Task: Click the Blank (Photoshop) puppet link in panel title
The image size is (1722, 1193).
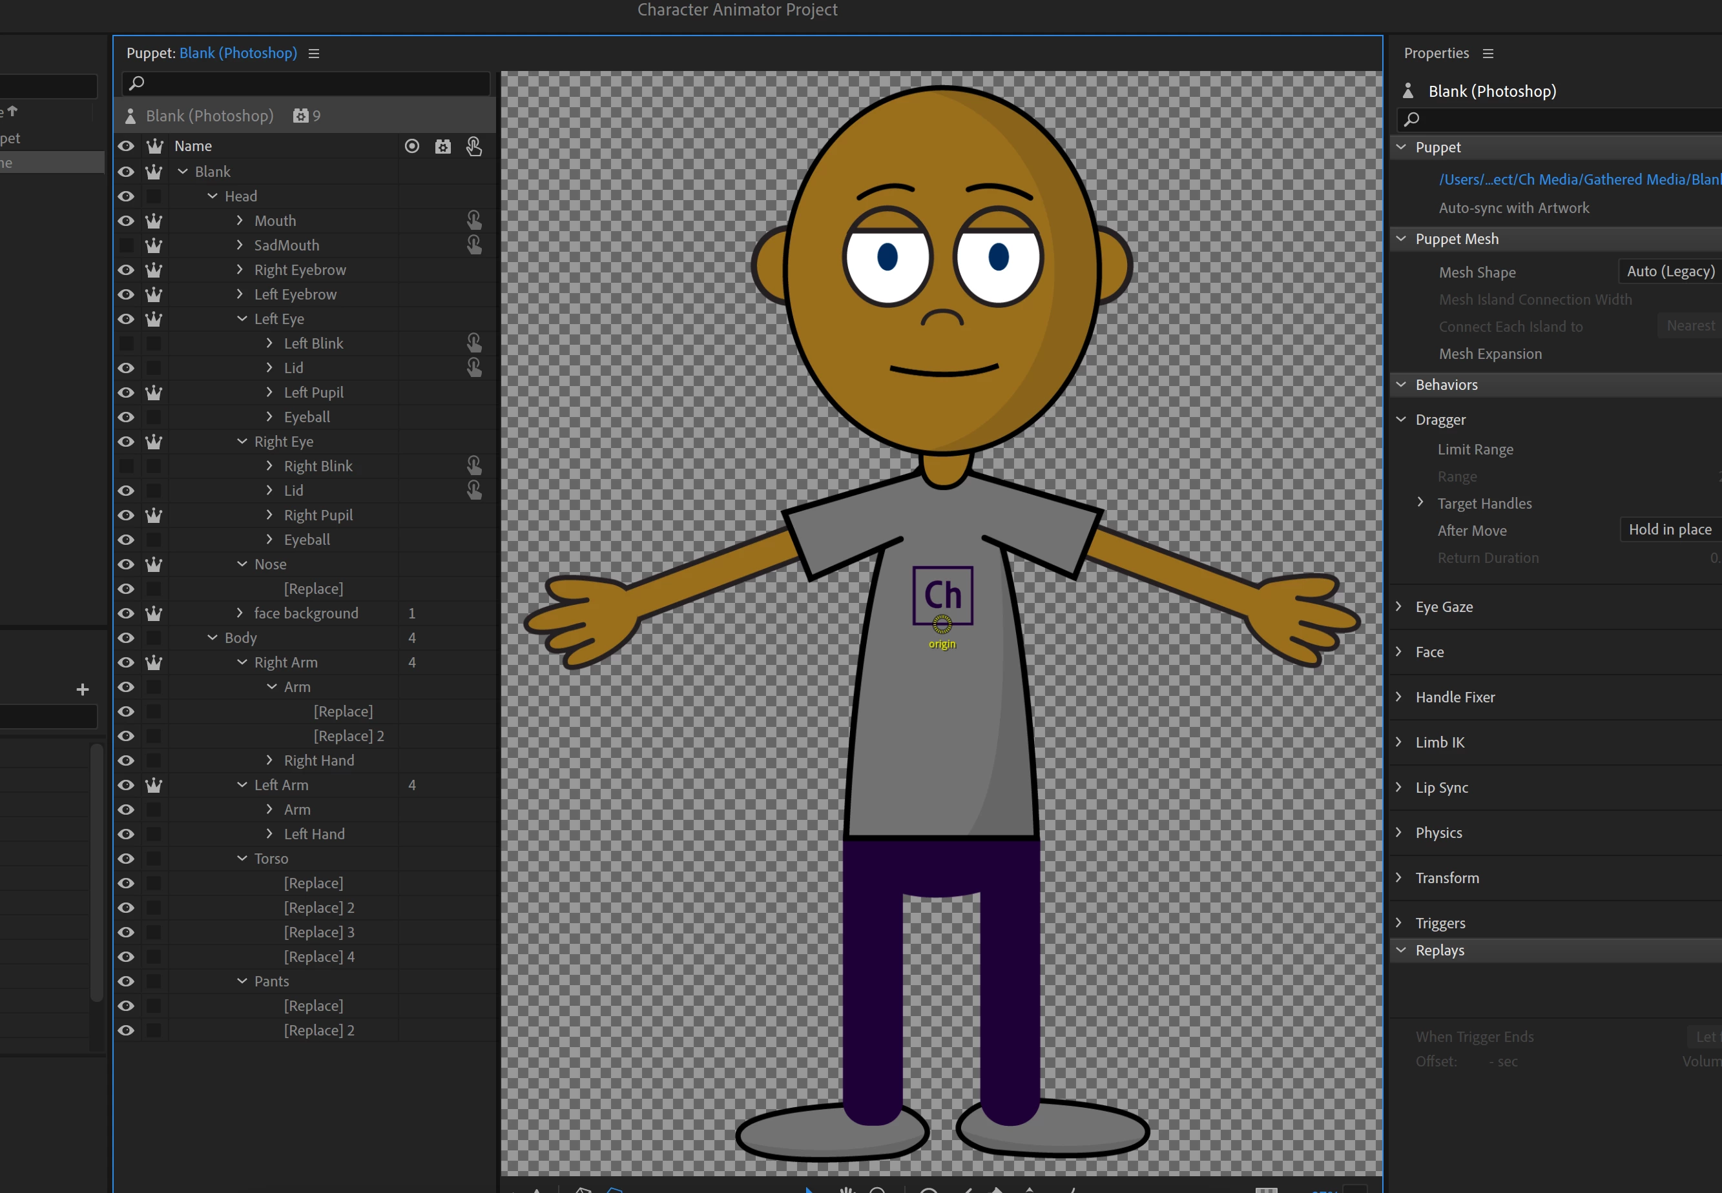Action: 238,53
